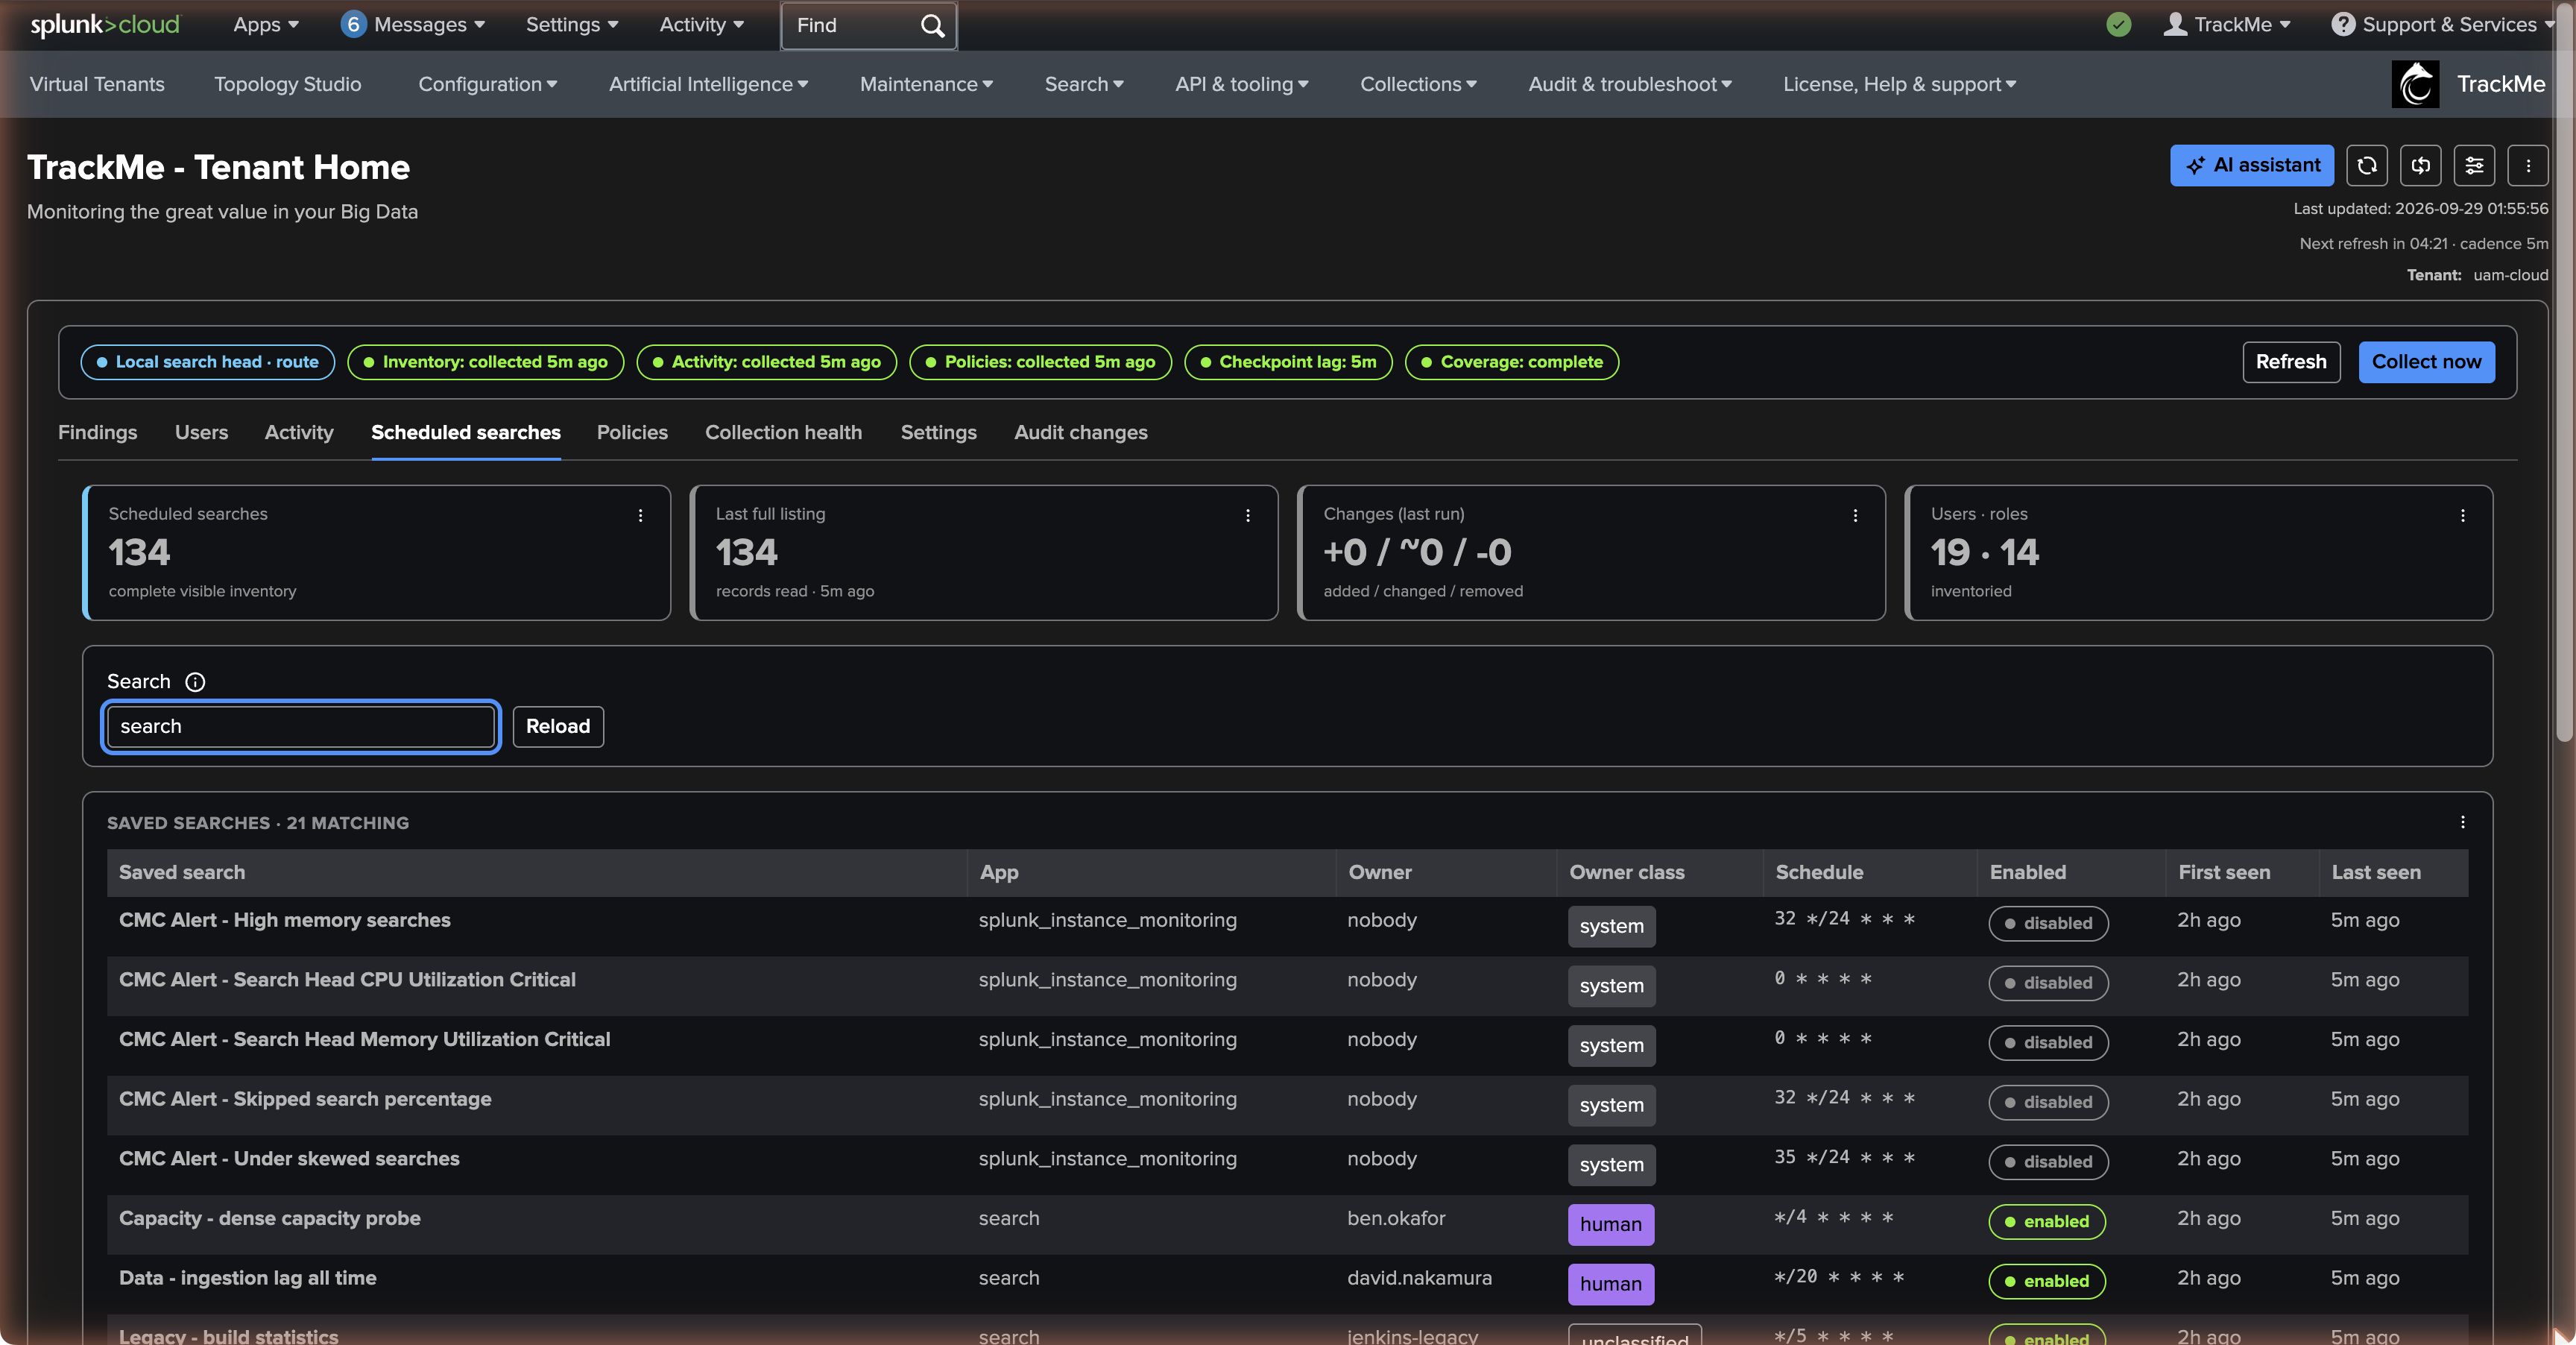Click the green health status checkmark icon
The image size is (2576, 1345).
[2118, 25]
